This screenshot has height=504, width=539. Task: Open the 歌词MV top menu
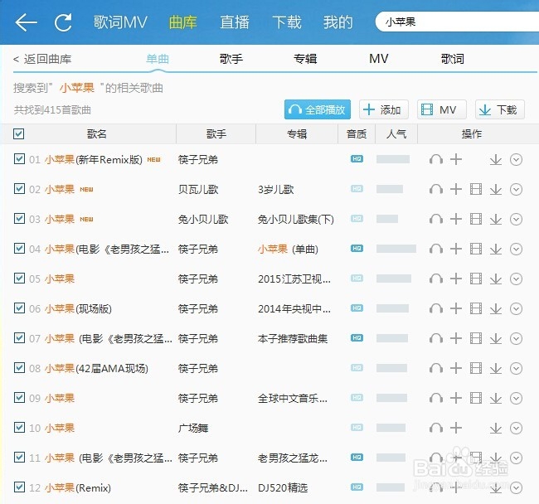point(120,22)
